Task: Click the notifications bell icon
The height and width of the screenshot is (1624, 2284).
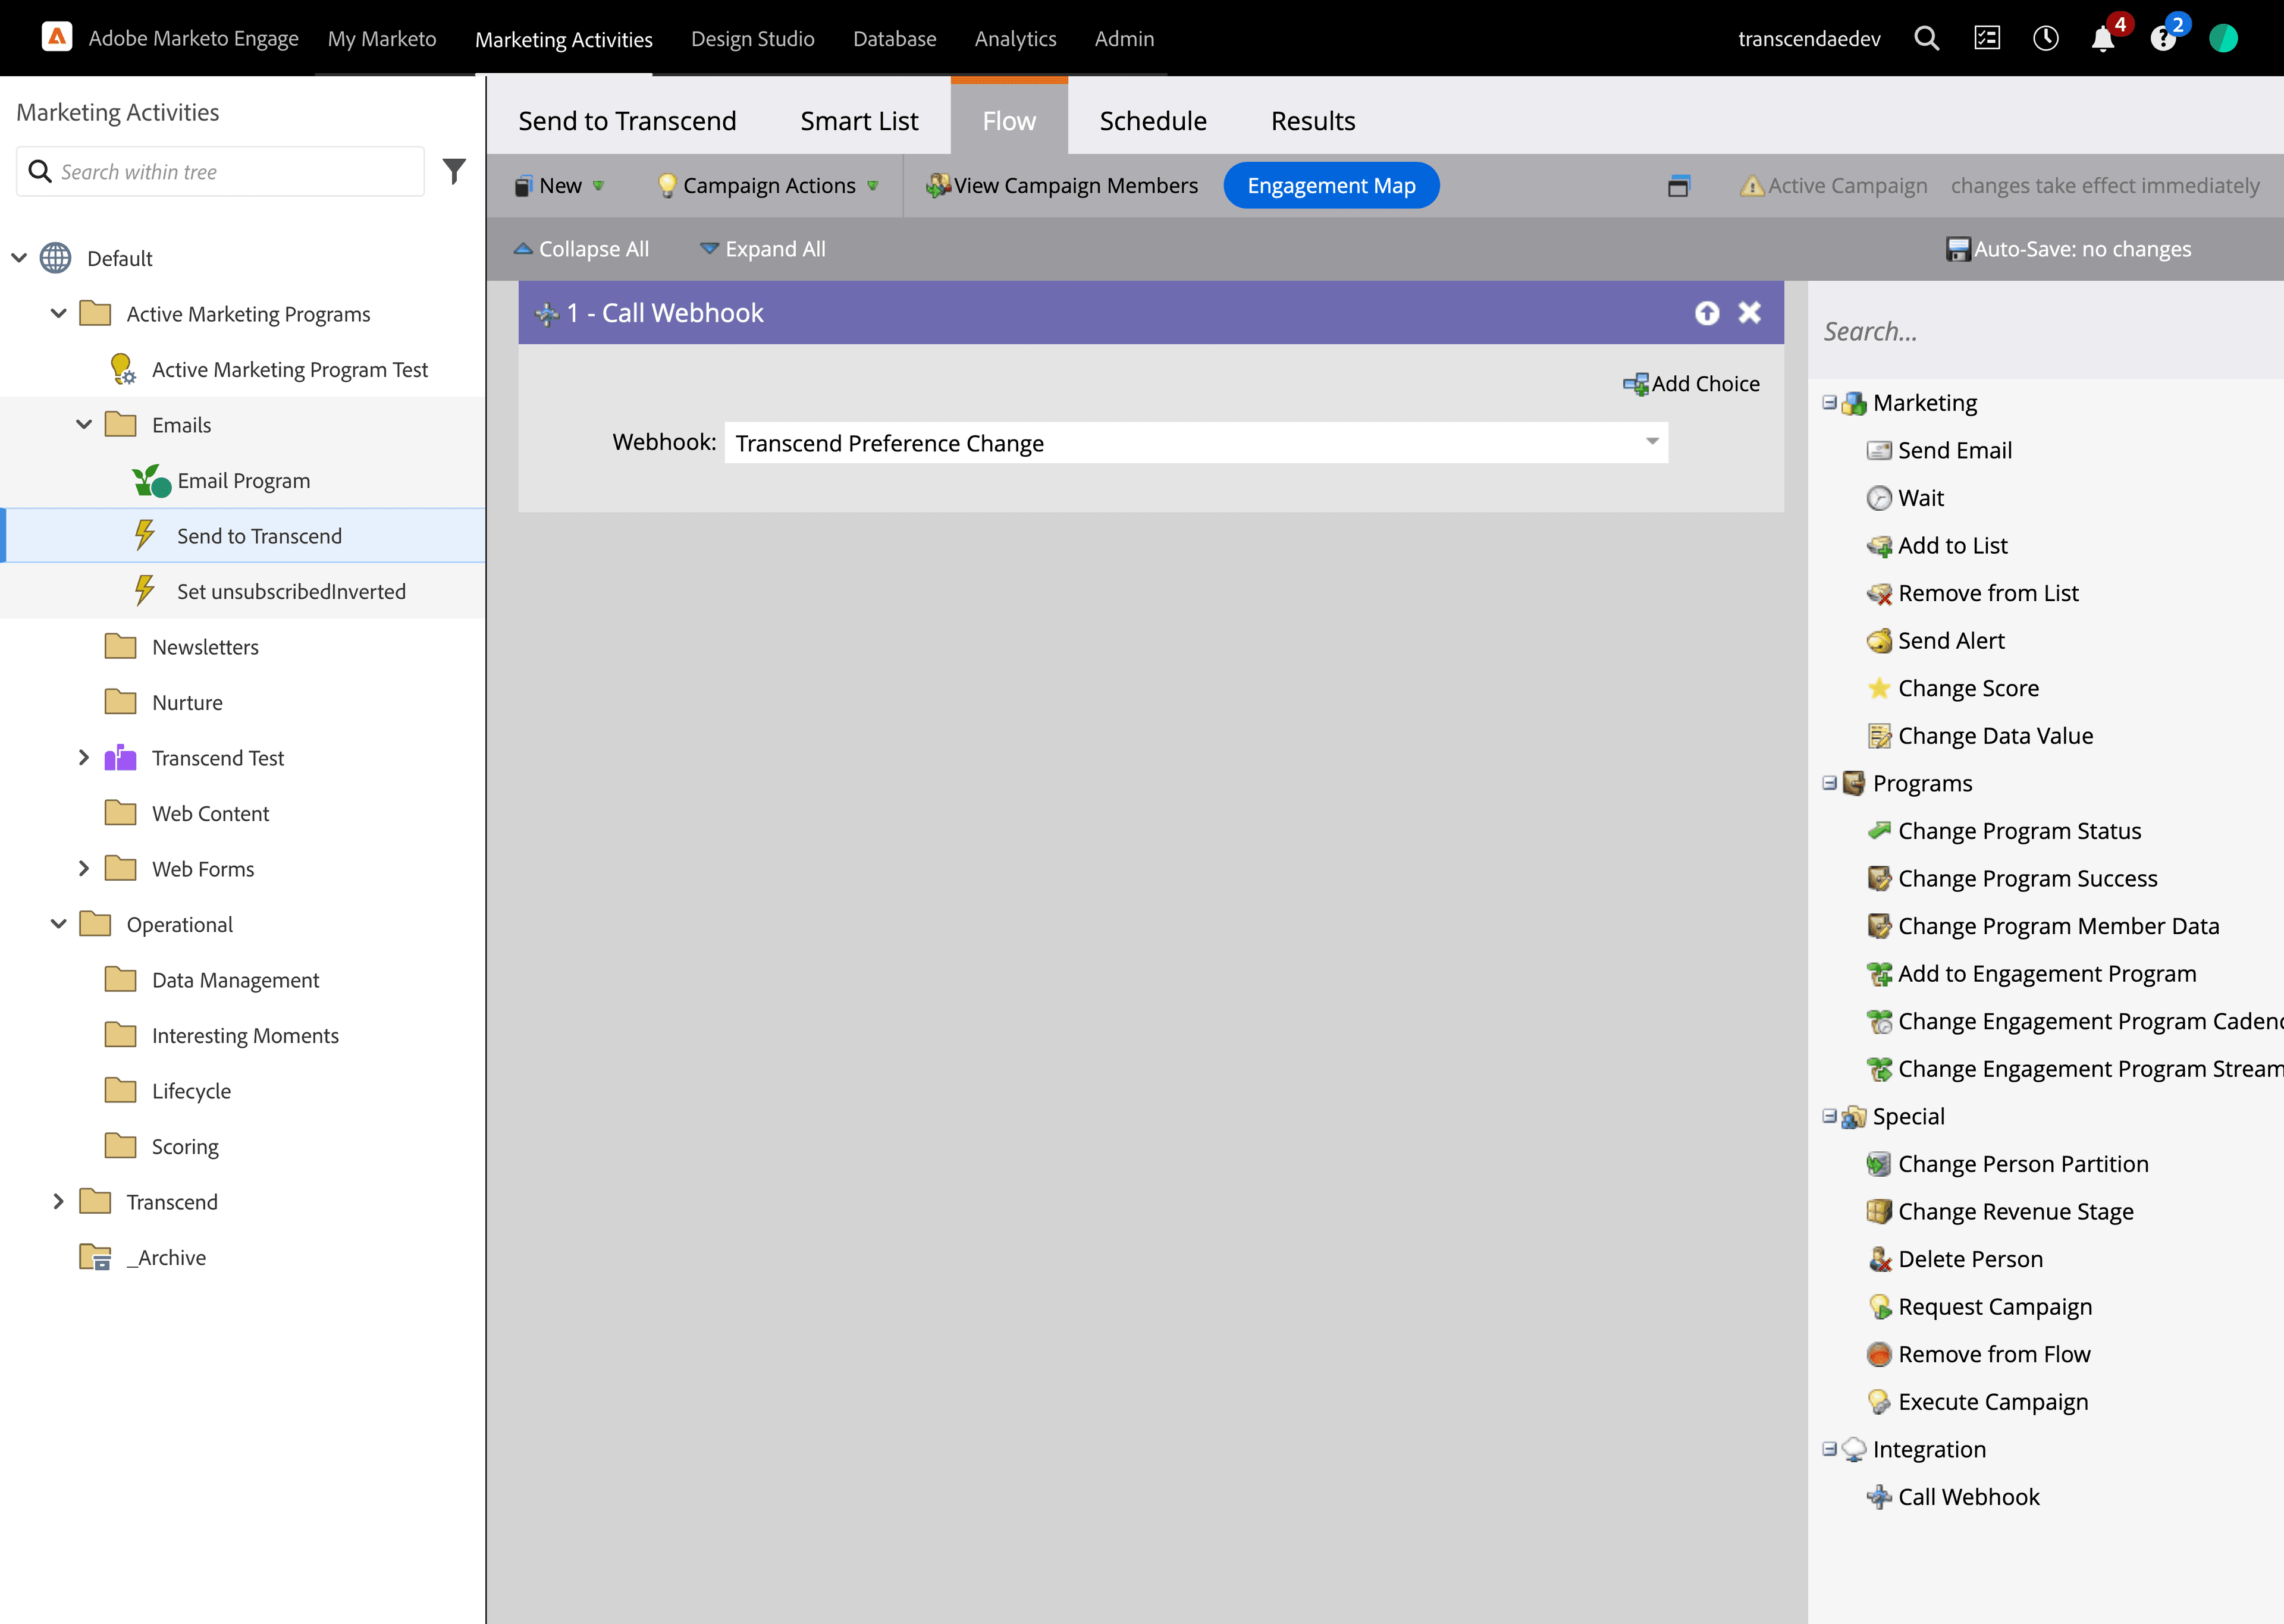Action: pyautogui.click(x=2102, y=39)
